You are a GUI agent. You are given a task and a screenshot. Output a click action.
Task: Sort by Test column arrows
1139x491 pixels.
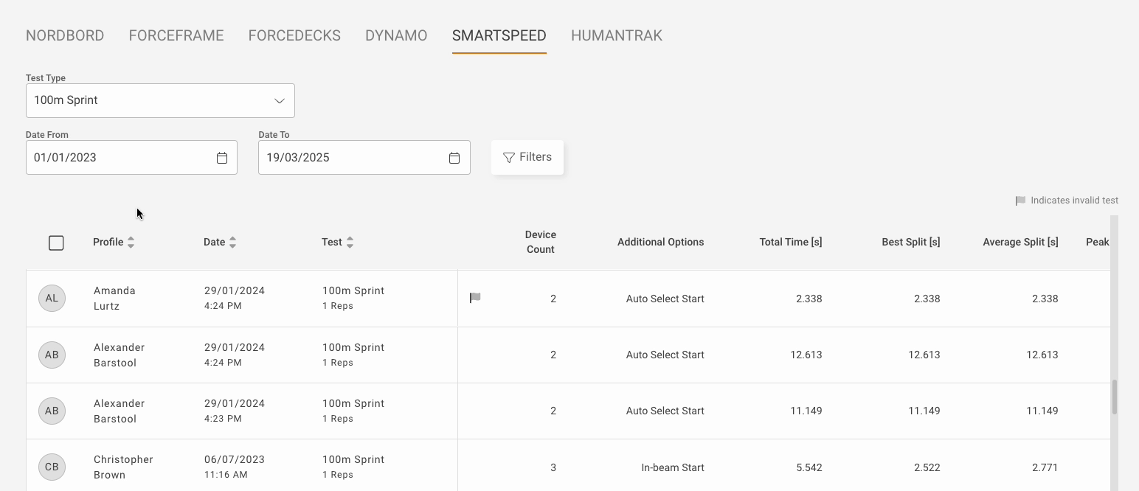350,242
